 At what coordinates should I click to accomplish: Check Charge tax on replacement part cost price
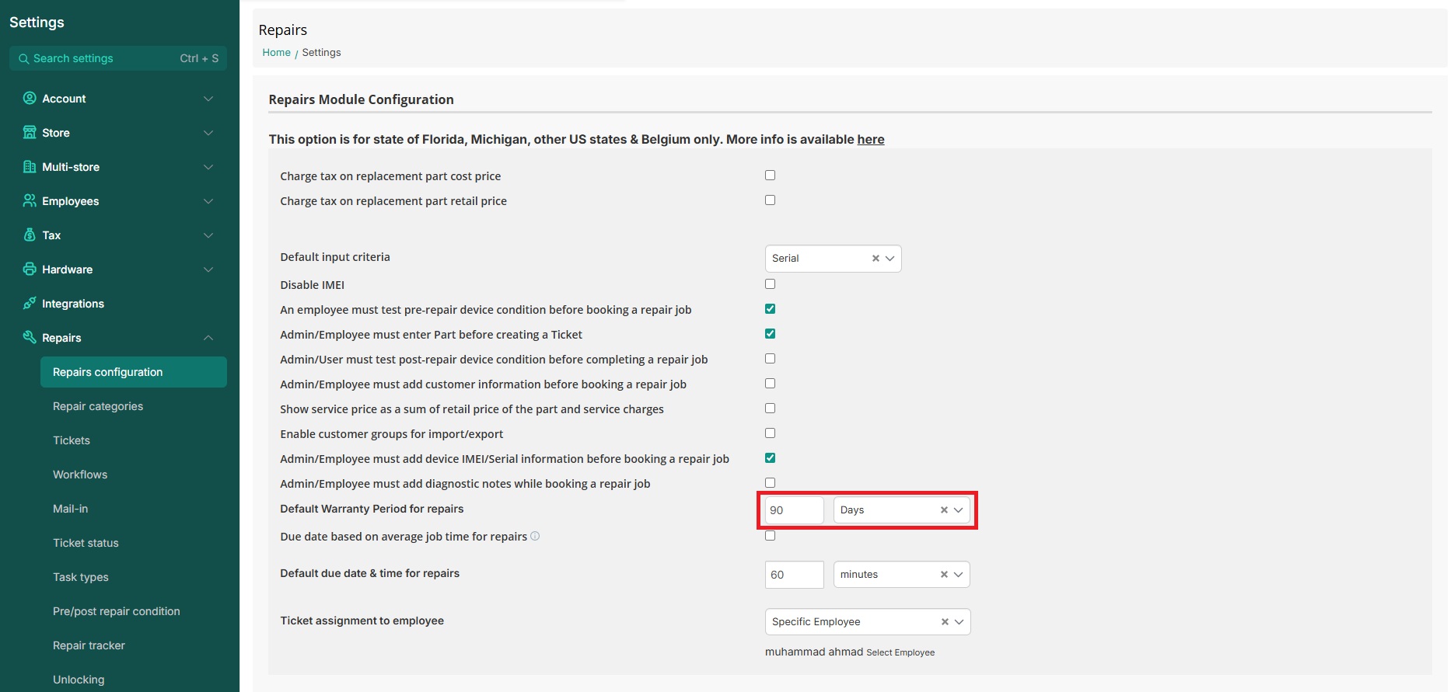[x=770, y=176]
